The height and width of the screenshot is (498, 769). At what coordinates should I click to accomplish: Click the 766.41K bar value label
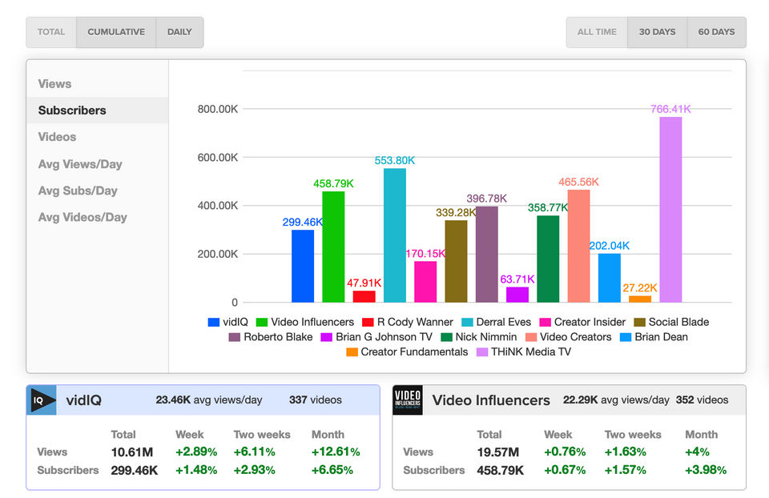pos(670,109)
